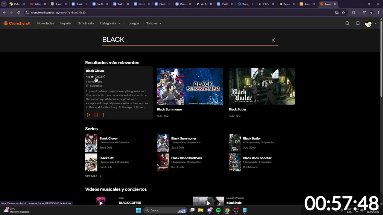Click the install app icon in address bar

(337, 13)
